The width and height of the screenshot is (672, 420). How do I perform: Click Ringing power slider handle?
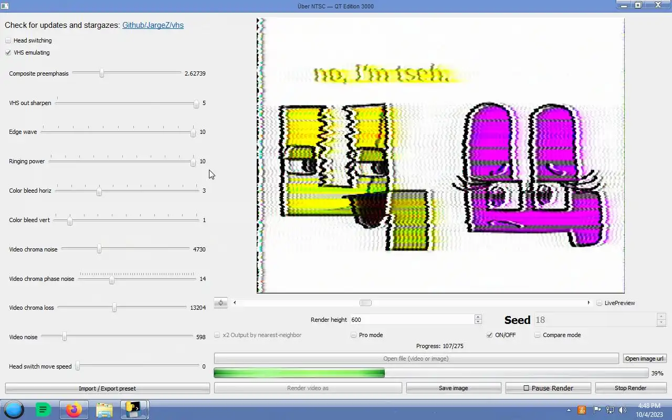click(193, 162)
